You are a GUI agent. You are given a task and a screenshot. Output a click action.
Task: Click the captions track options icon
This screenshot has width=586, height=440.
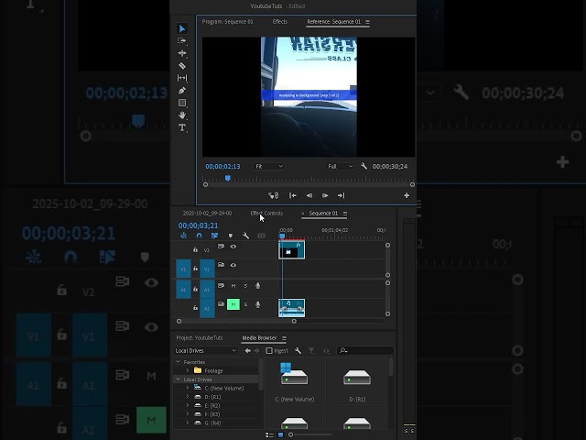tap(261, 236)
